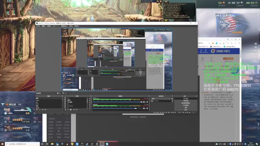Image resolution: width=260 pixels, height=146 pixels.
Task: Toggle visibility eye of second source row
Action: tap(87, 100)
